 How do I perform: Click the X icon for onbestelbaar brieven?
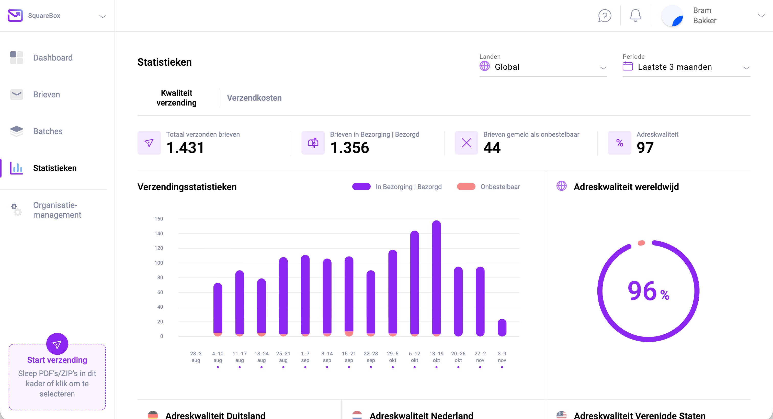466,143
